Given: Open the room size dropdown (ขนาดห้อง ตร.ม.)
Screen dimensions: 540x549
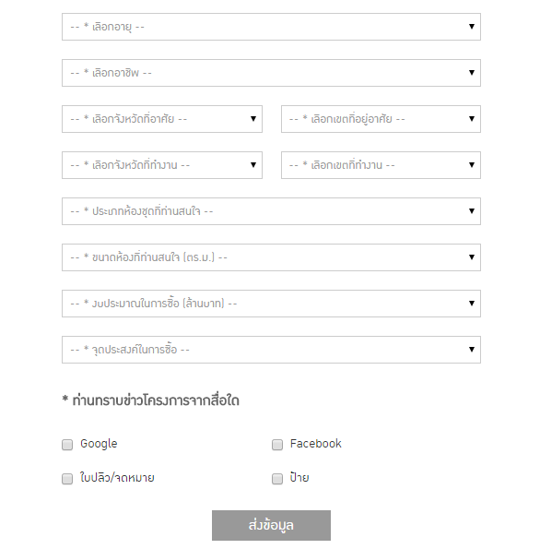Looking at the screenshot, I should pos(271,257).
